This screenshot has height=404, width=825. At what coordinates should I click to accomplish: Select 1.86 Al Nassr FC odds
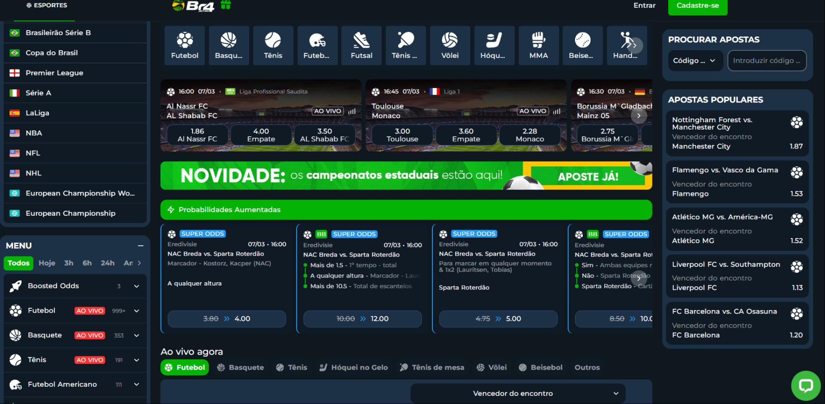coord(198,135)
